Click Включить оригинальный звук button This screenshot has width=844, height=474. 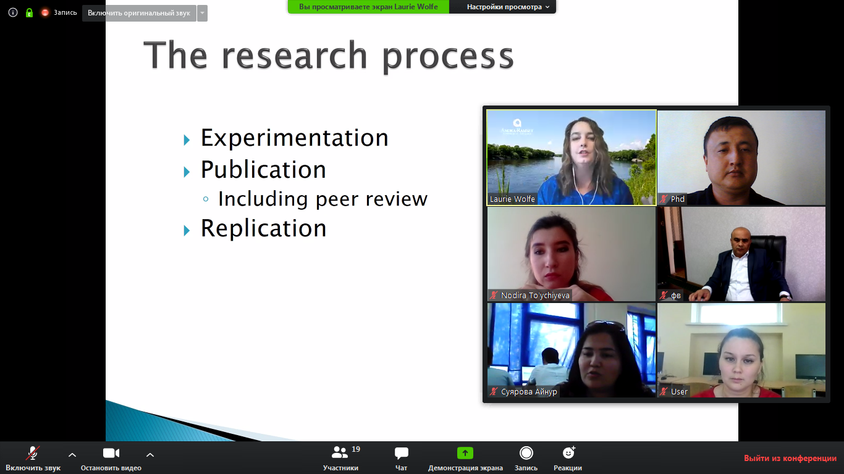(x=139, y=13)
